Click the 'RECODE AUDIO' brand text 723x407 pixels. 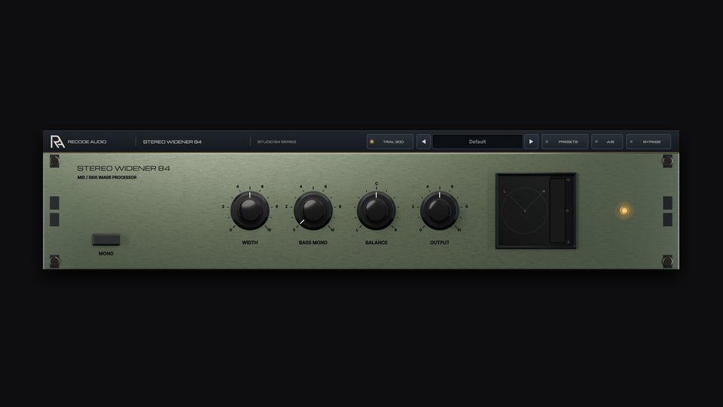tap(87, 142)
